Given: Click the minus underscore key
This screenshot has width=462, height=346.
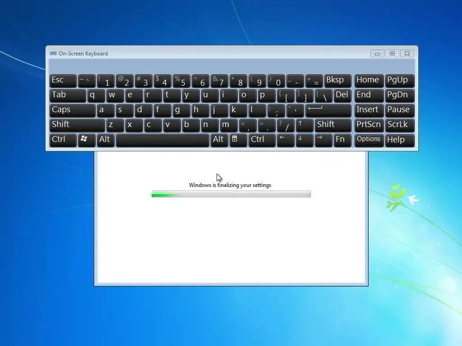Looking at the screenshot, I should pos(295,81).
